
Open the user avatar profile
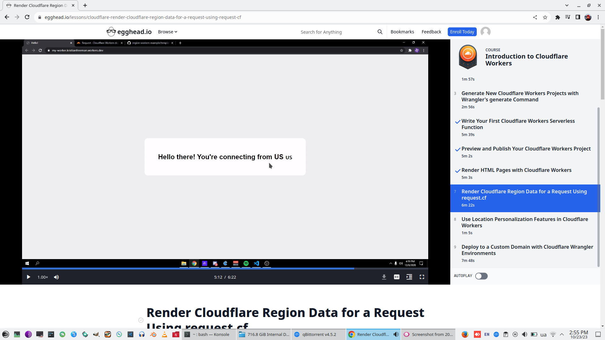point(485,32)
